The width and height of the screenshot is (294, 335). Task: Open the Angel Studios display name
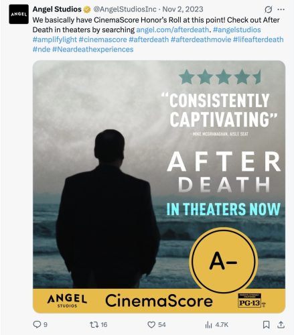coord(57,9)
